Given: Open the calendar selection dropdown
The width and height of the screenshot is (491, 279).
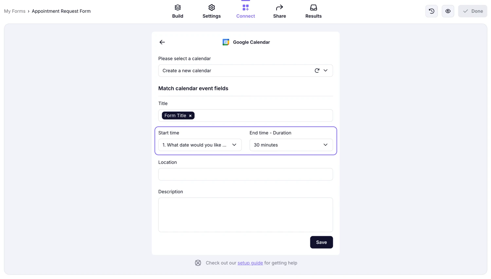Looking at the screenshot, I should [x=325, y=70].
